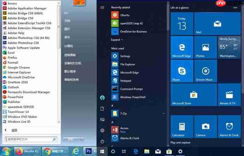Open Task View on the taskbar

pyautogui.click(x=124, y=151)
